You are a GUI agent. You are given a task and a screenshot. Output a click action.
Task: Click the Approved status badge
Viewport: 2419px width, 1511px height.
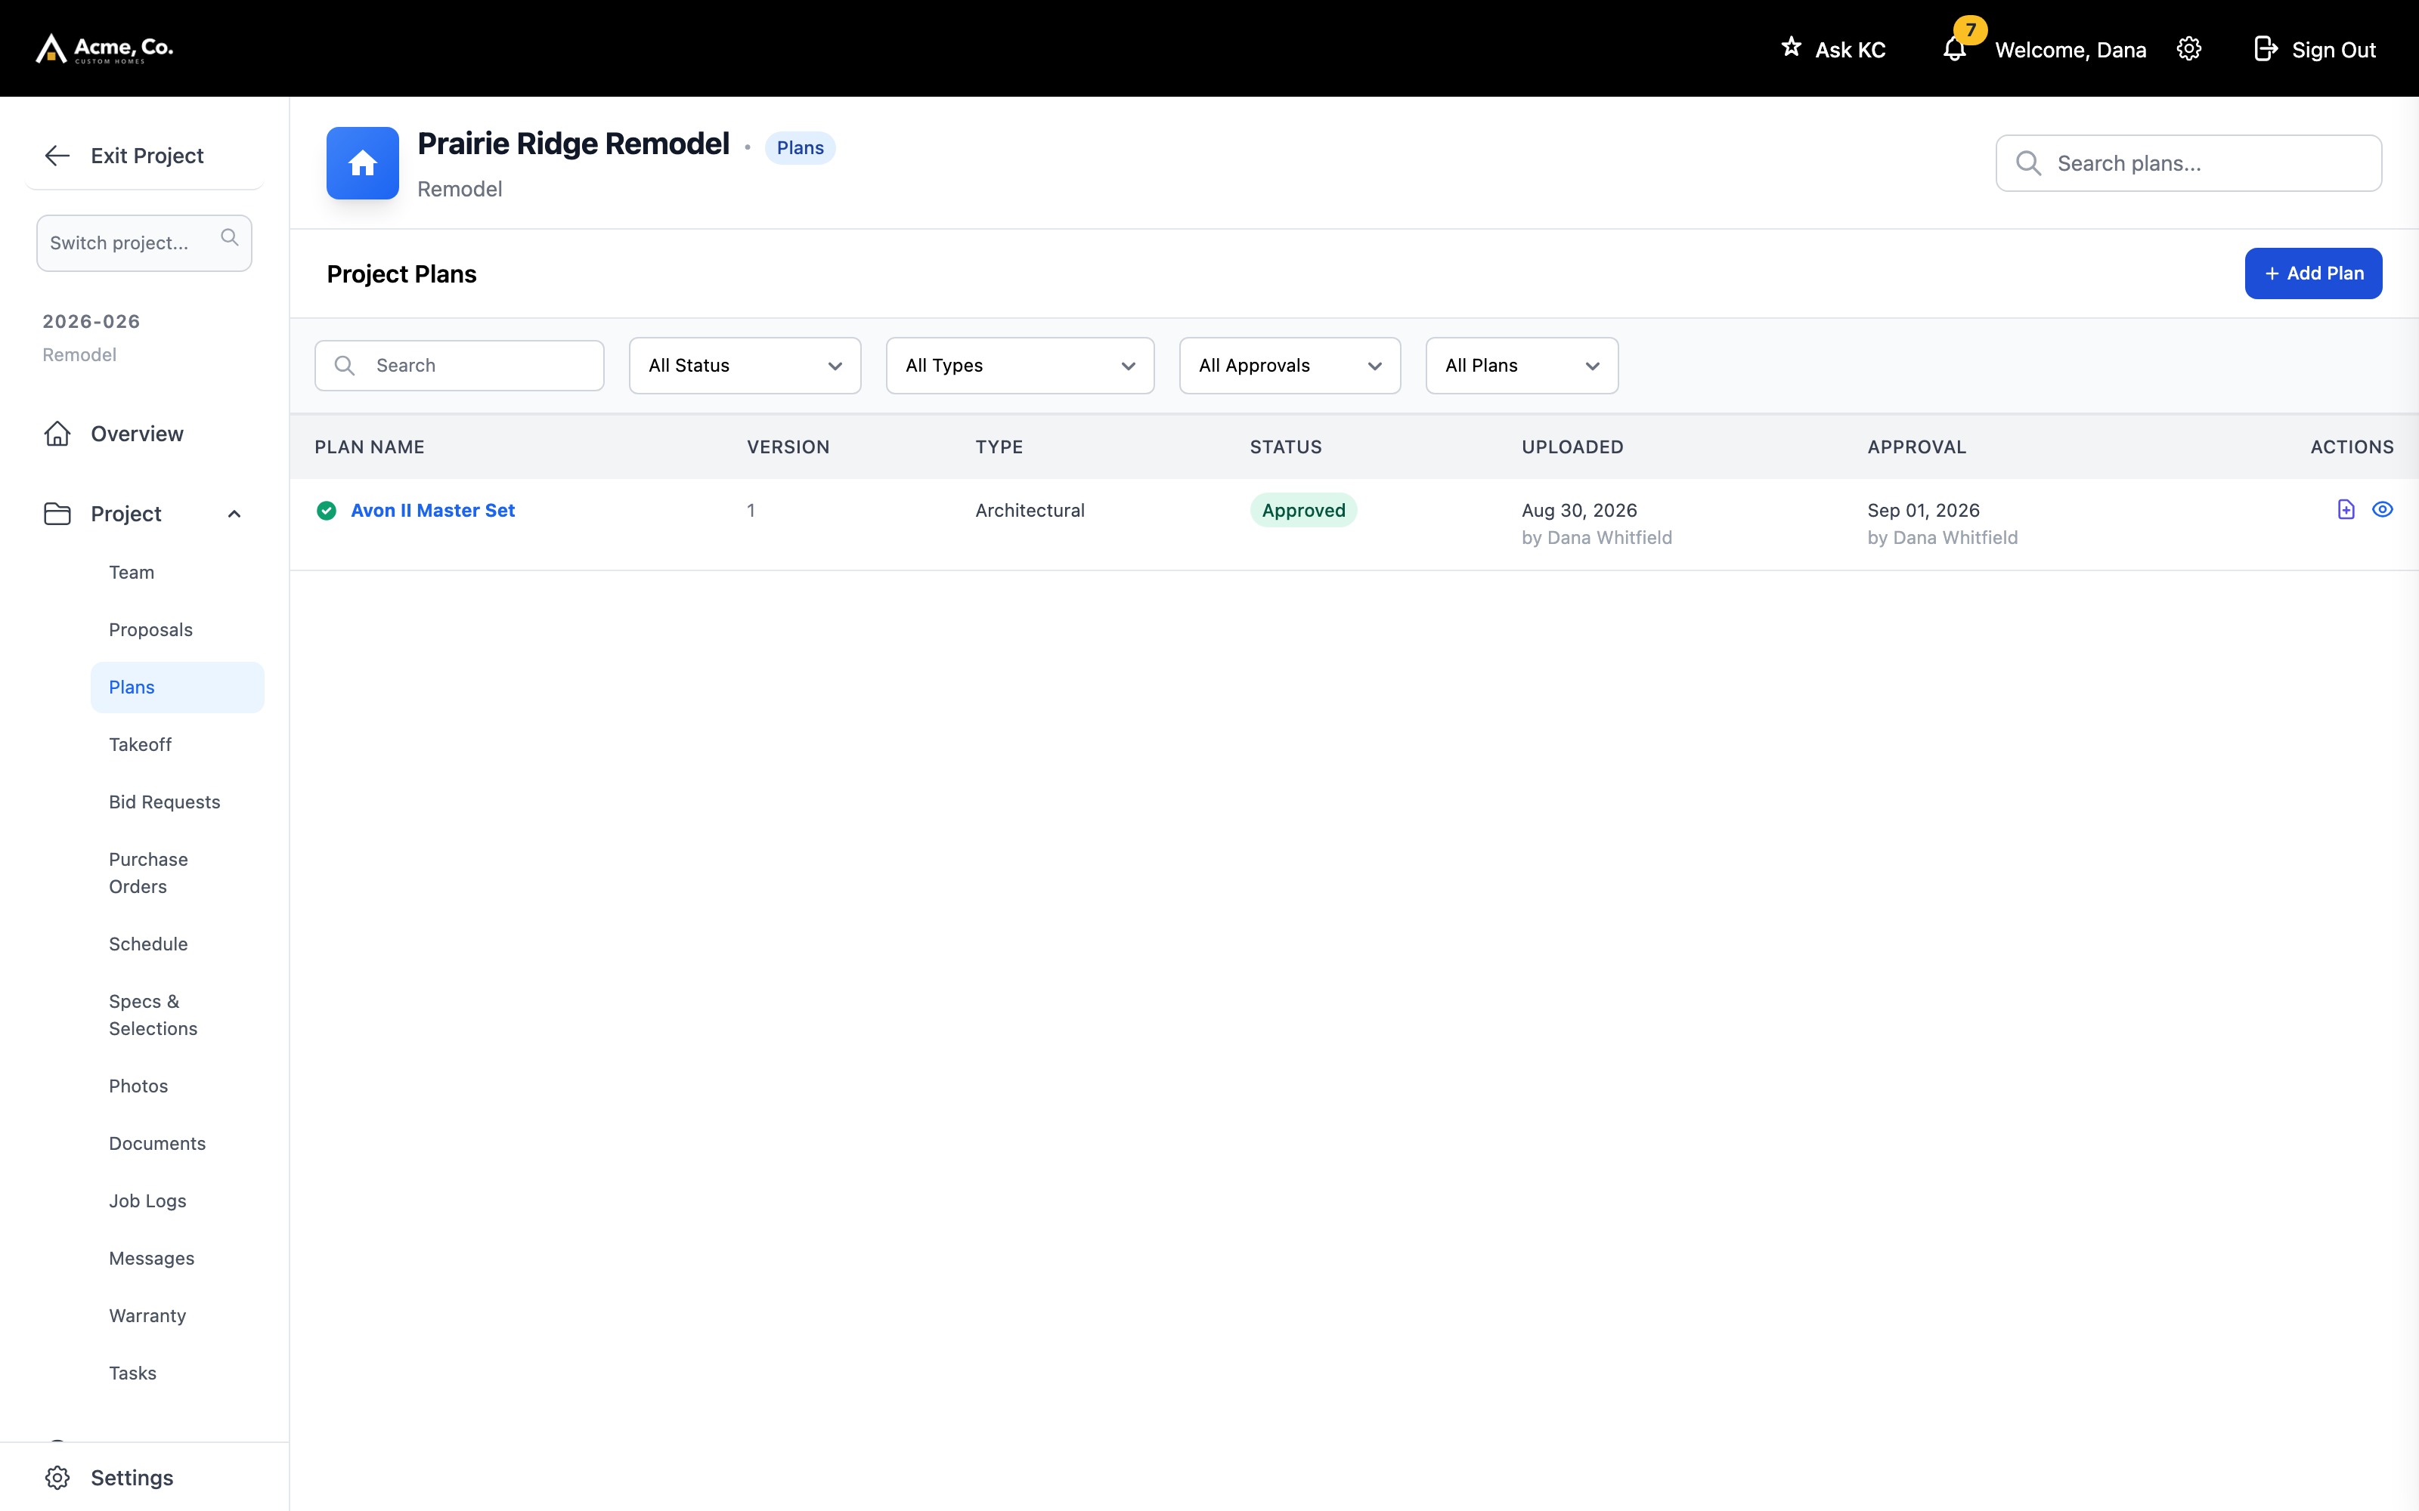pyautogui.click(x=1303, y=511)
